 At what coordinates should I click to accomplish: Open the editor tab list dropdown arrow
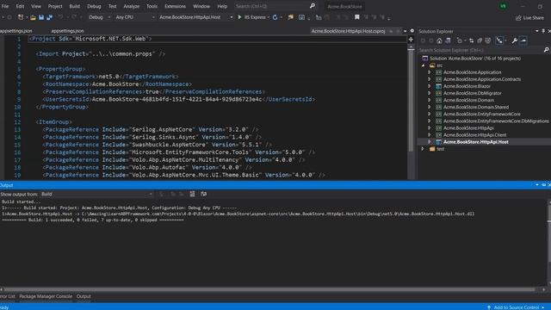pyautogui.click(x=405, y=31)
